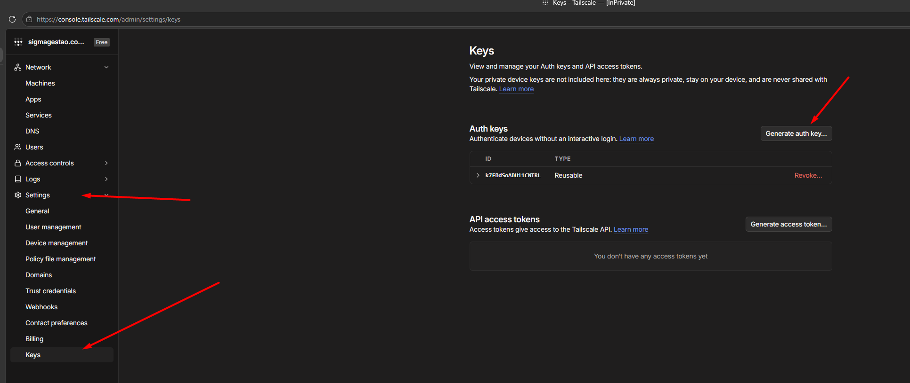The height and width of the screenshot is (383, 910).
Task: Click the Logs book icon
Action: 18,179
